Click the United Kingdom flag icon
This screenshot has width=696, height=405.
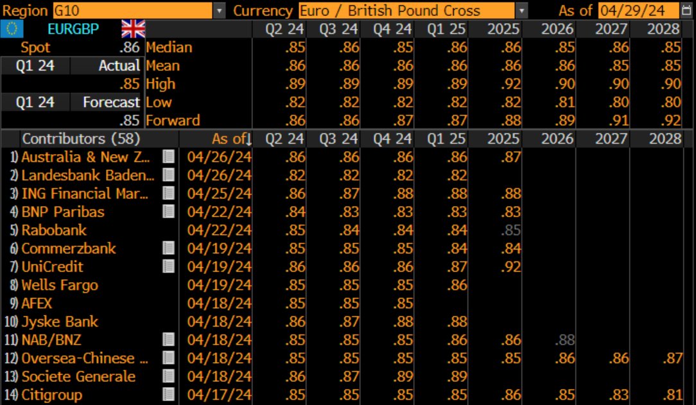(133, 29)
